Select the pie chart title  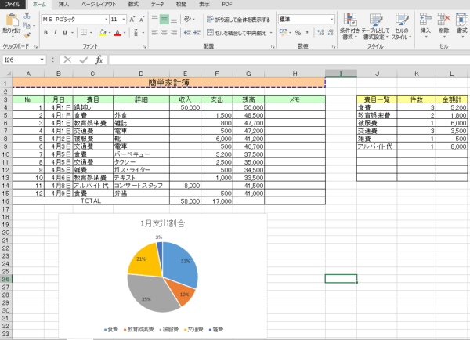tap(163, 223)
